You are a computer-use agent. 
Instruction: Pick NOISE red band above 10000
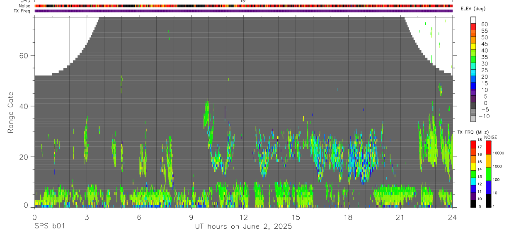(488, 147)
